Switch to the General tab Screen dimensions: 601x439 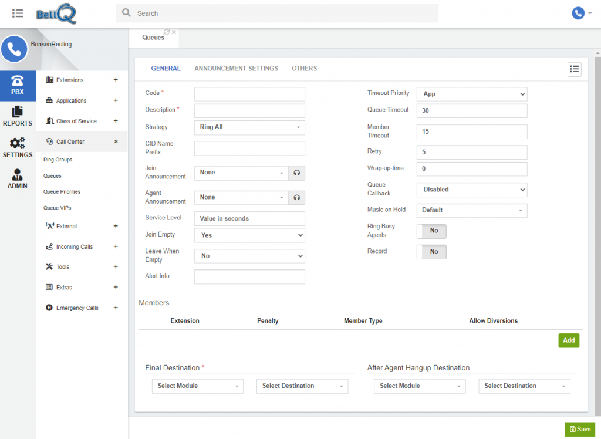tap(166, 69)
